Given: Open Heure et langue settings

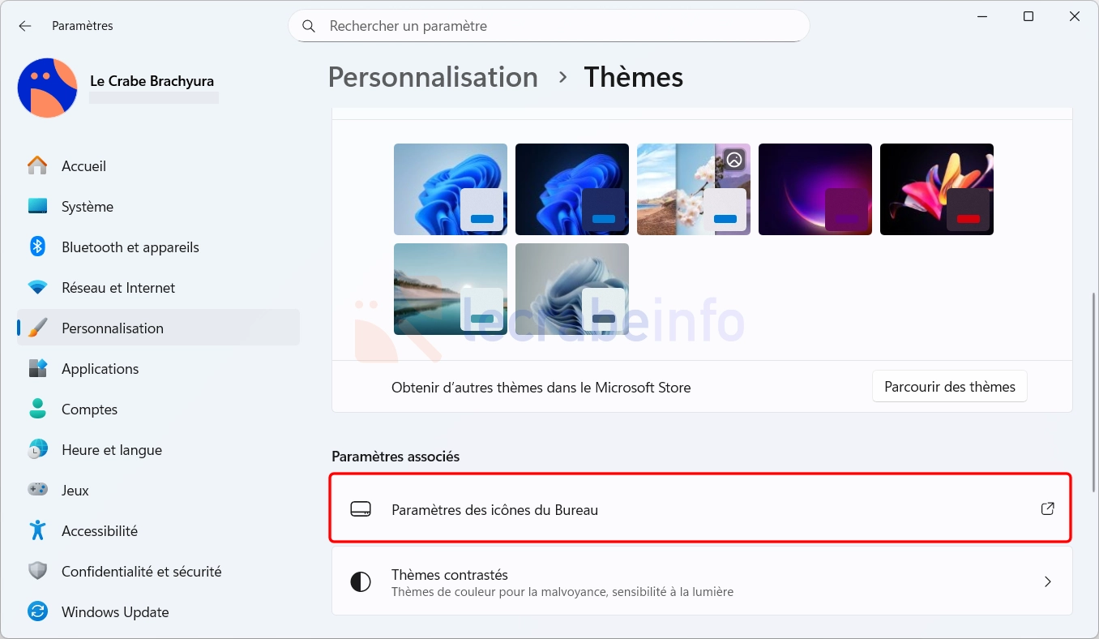Looking at the screenshot, I should [x=158, y=449].
